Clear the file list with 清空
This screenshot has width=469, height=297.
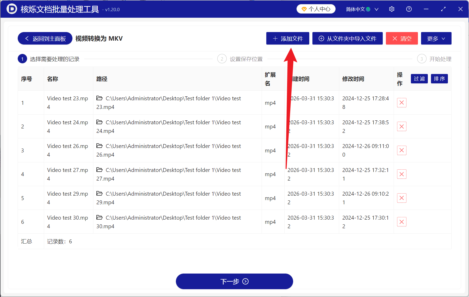coord(402,38)
